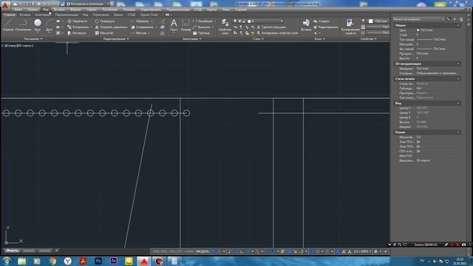Select the Polyline (Полилиния) tool
Image resolution: width=473 pixels, height=266 pixels.
tap(23, 24)
